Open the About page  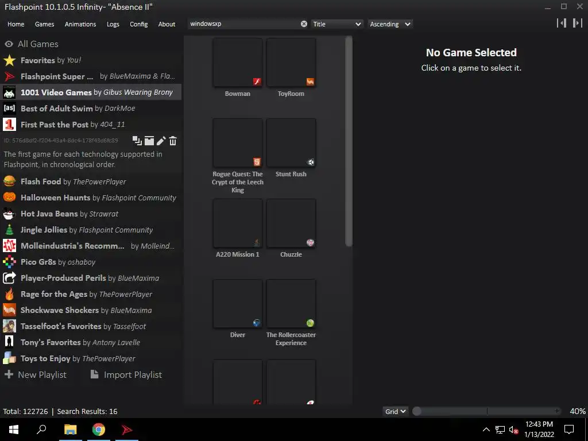point(167,24)
